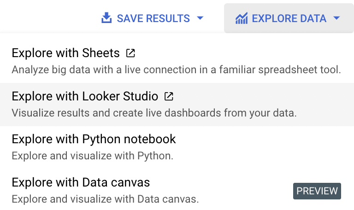Viewport: 354px width, 210px height.
Task: Open Explore with Python notebook
Action: pyautogui.click(x=94, y=139)
